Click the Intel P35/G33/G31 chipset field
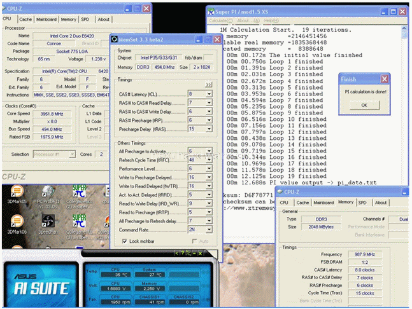 click(159, 57)
